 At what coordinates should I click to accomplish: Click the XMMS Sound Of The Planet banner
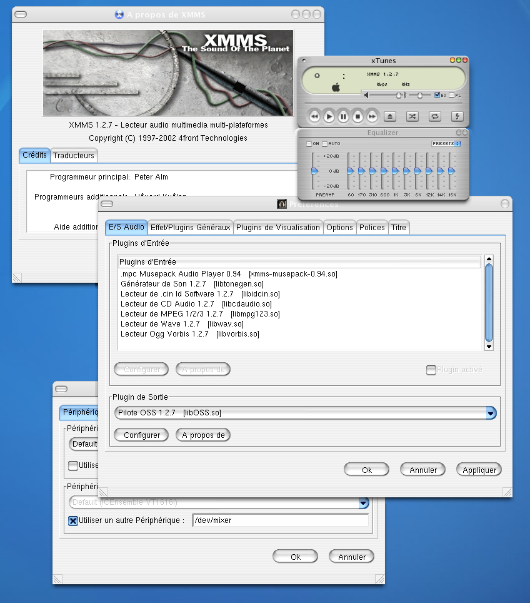point(168,73)
